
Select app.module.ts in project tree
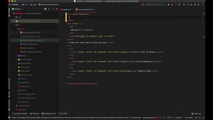click(29, 48)
